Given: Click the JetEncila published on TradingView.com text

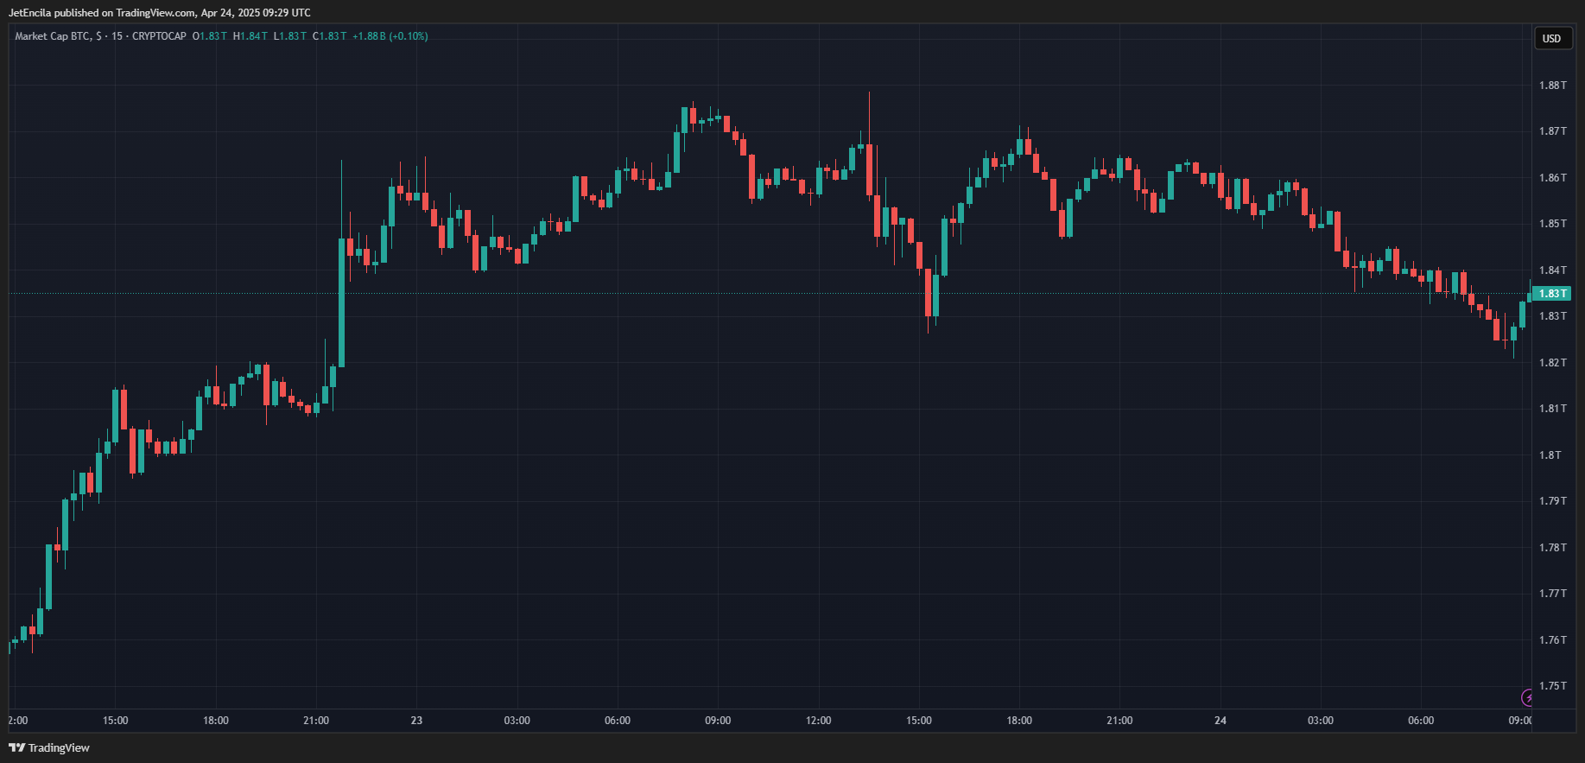Looking at the screenshot, I should (160, 13).
